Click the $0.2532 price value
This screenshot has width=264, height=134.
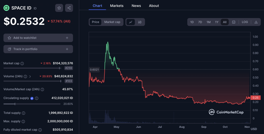point(24,21)
